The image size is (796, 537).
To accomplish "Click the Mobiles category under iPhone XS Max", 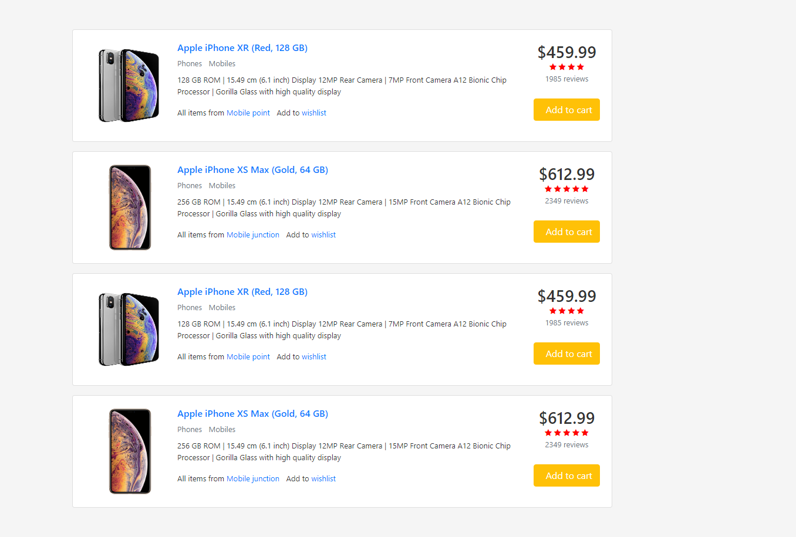I will click(x=222, y=185).
